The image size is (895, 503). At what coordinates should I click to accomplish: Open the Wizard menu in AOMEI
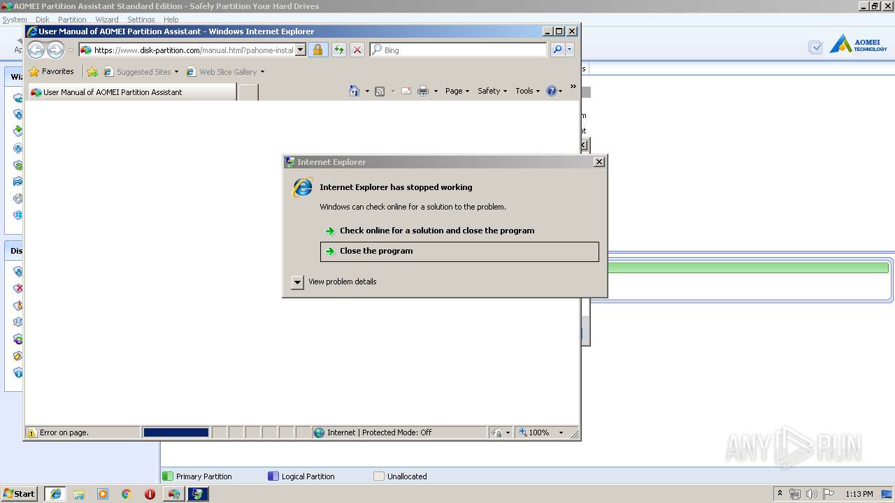point(107,20)
